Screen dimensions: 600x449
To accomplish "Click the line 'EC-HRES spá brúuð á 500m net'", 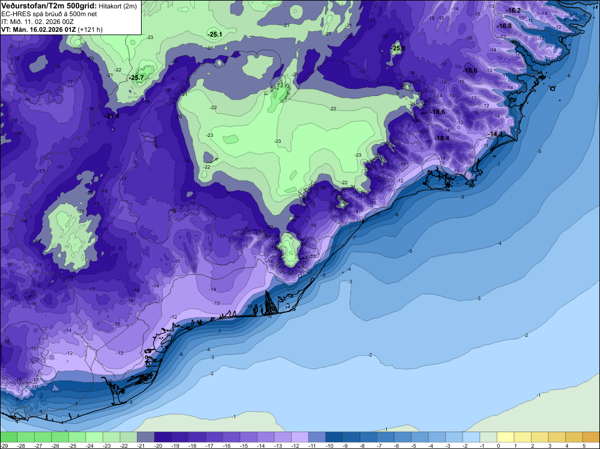I will coord(49,14).
